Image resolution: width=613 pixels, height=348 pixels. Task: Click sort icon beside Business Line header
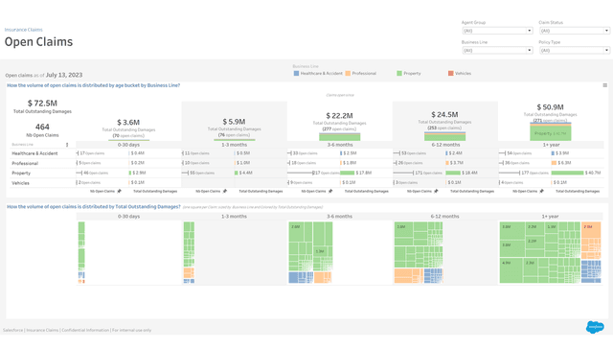pyautogui.click(x=67, y=145)
